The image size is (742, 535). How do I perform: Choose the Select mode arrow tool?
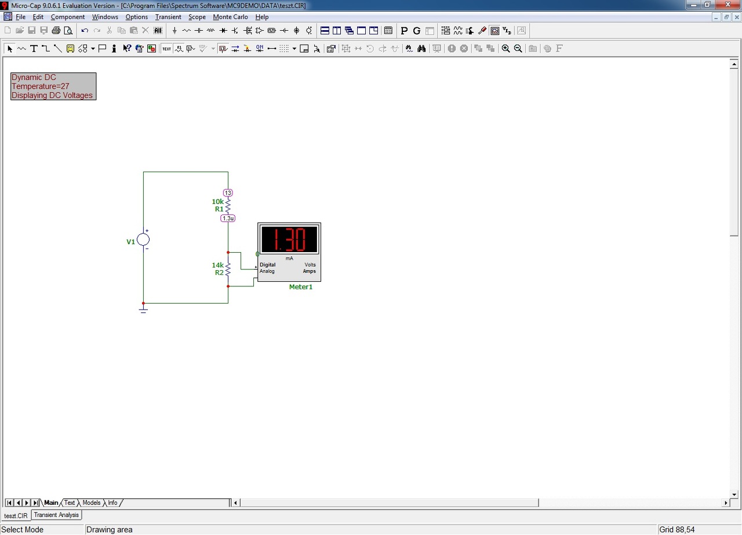click(x=10, y=49)
